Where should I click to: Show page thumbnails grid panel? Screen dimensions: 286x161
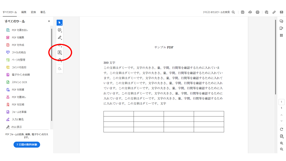point(281,35)
